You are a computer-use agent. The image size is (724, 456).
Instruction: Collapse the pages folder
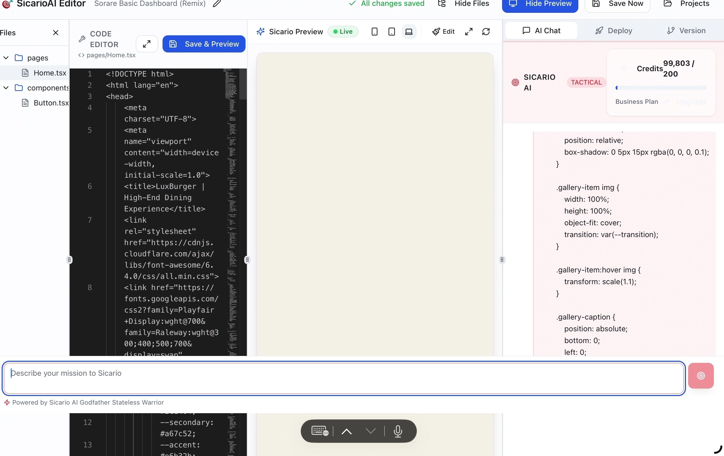6,58
